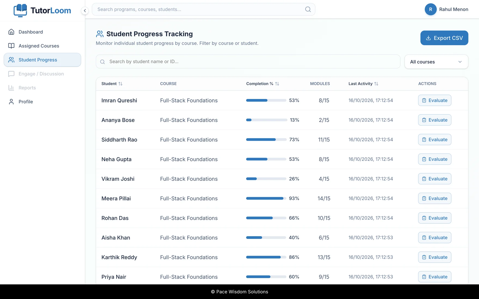Click the Rahul Menon user name
The width and height of the screenshot is (479, 299).
click(454, 9)
